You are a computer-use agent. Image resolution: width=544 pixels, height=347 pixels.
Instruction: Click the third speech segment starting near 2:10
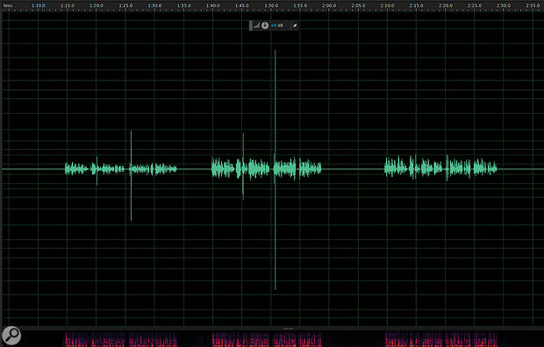pos(440,168)
